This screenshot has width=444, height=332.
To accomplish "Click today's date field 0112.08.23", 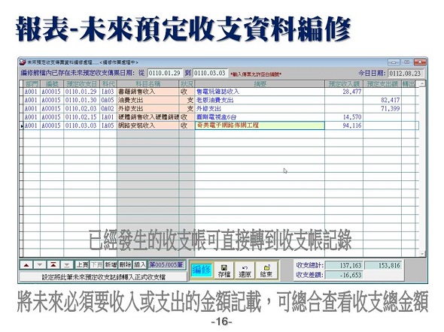I will point(405,74).
